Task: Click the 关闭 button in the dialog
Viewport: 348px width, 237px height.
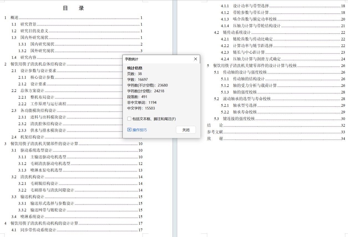Action: coord(186,130)
